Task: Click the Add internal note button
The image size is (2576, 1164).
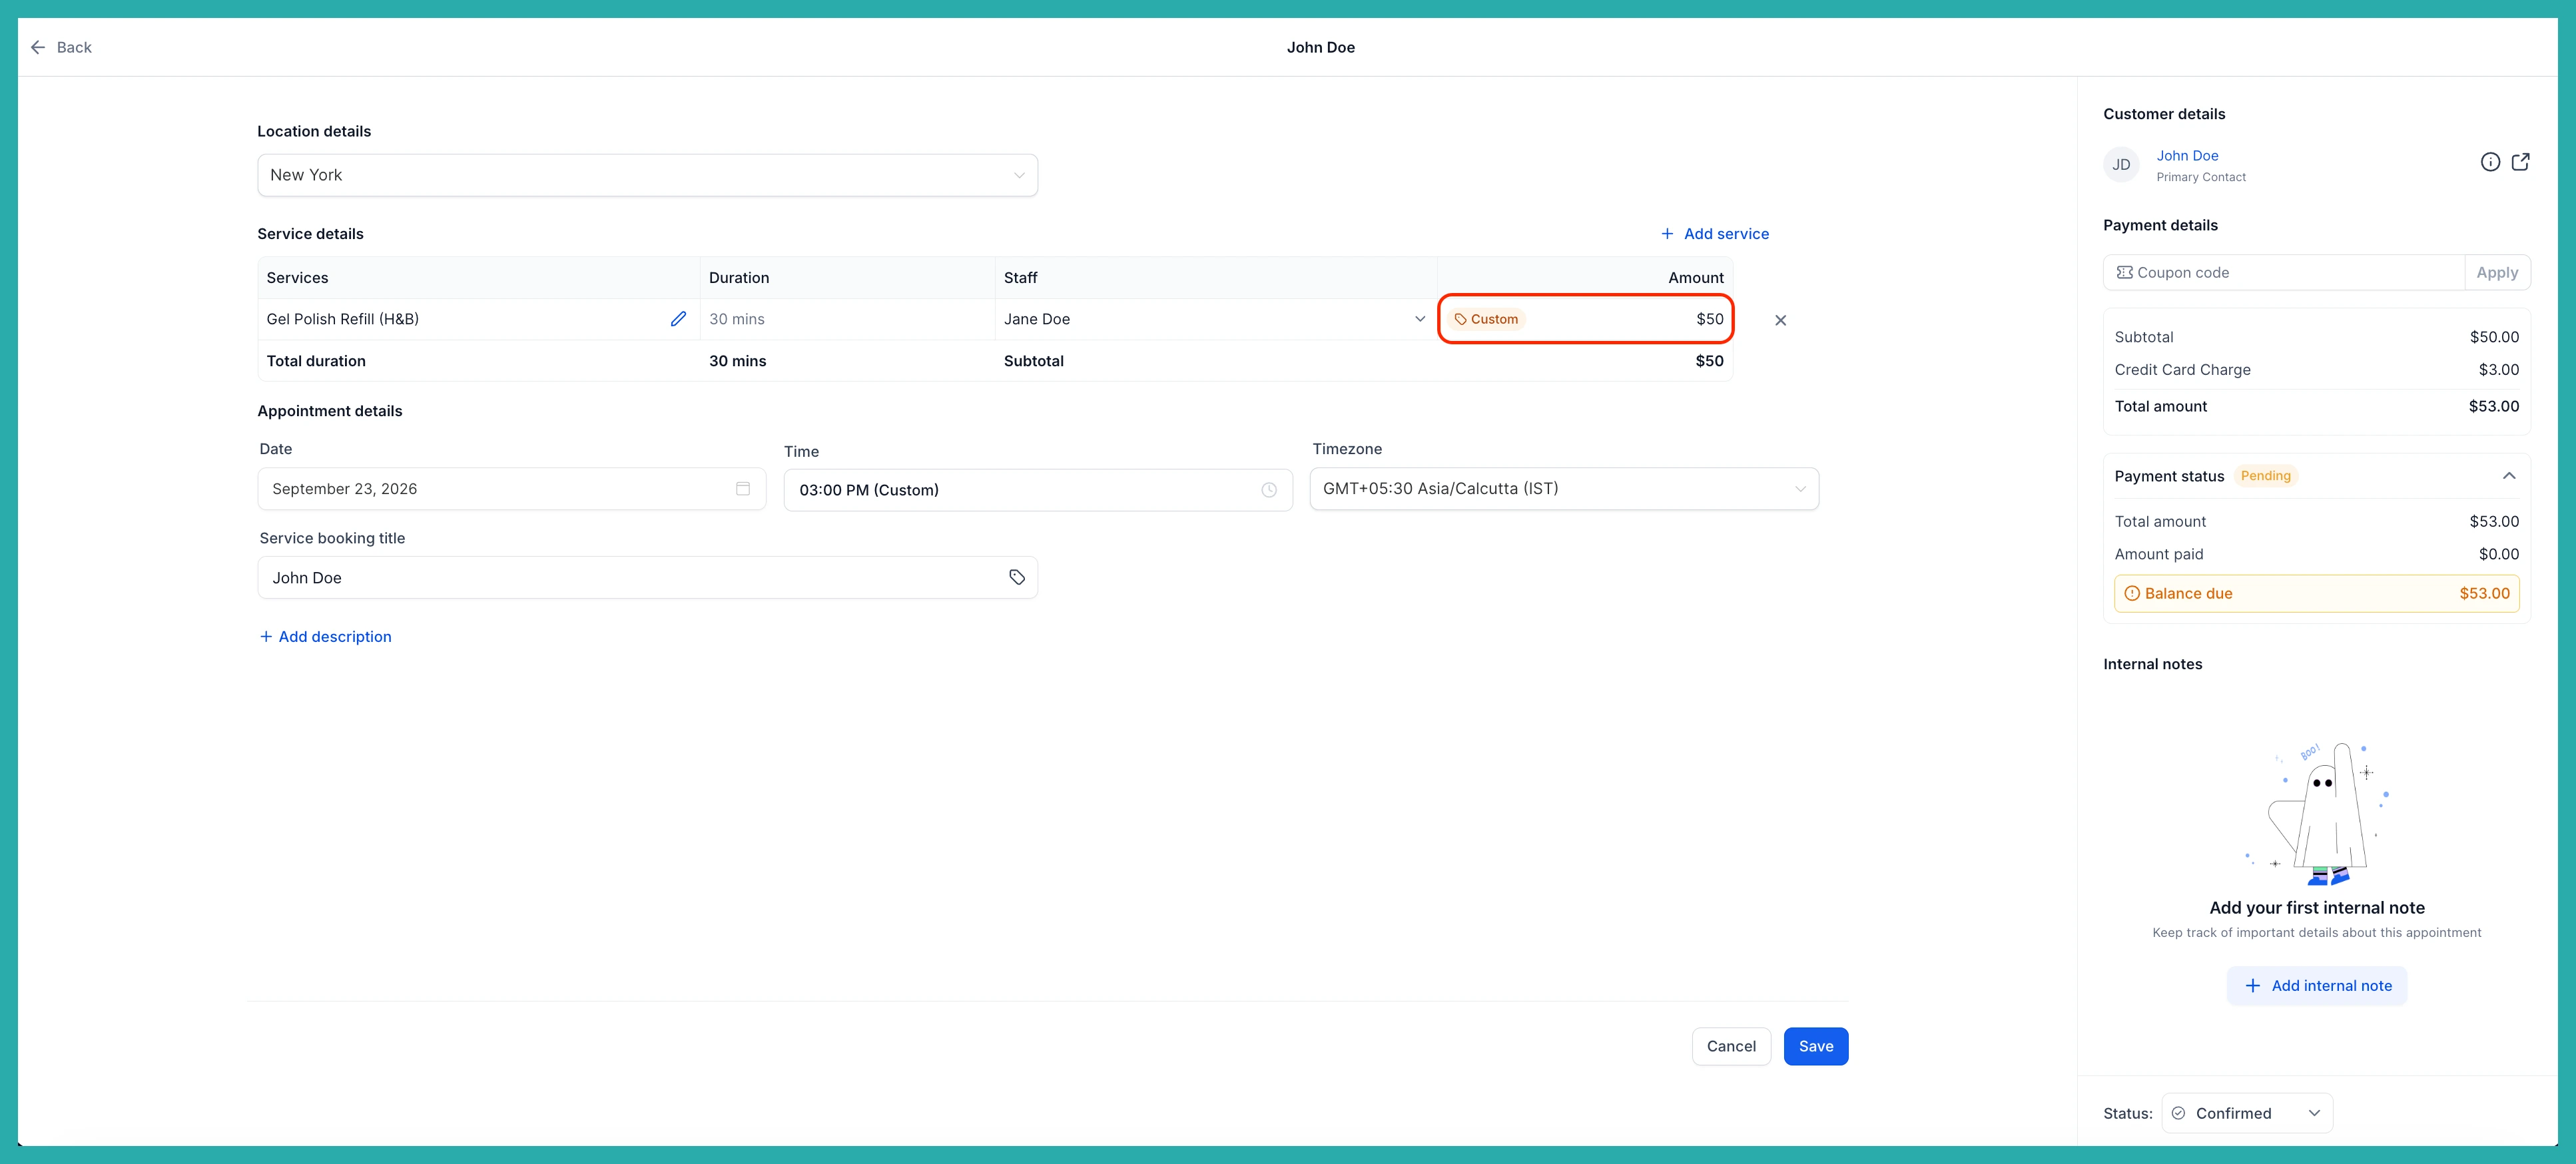Action: (2317, 986)
